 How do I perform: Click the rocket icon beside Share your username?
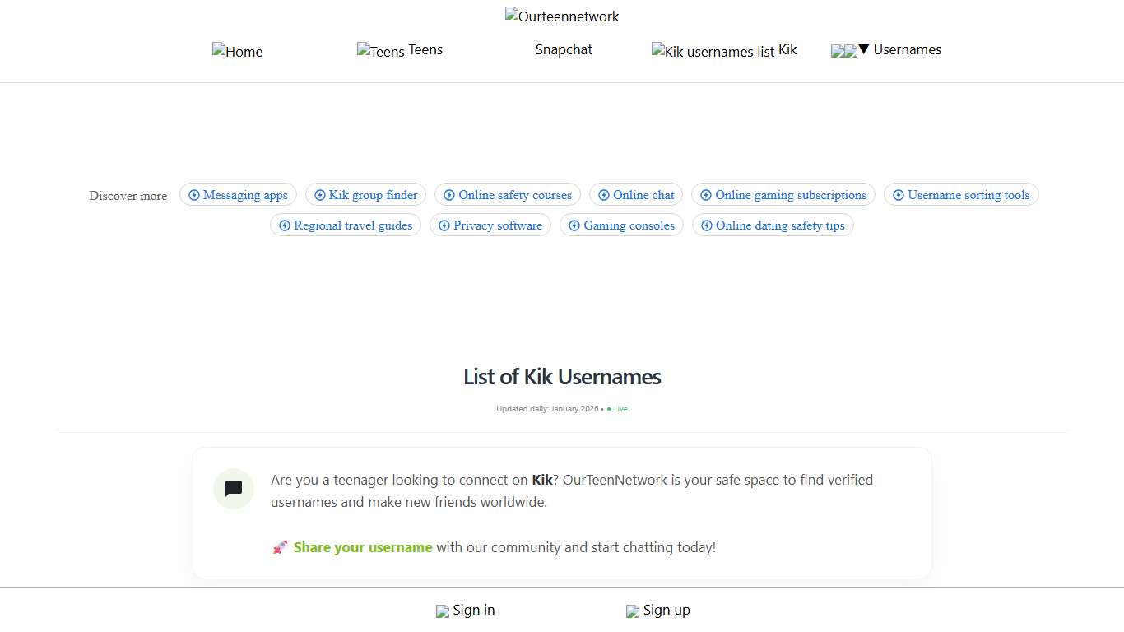[280, 546]
